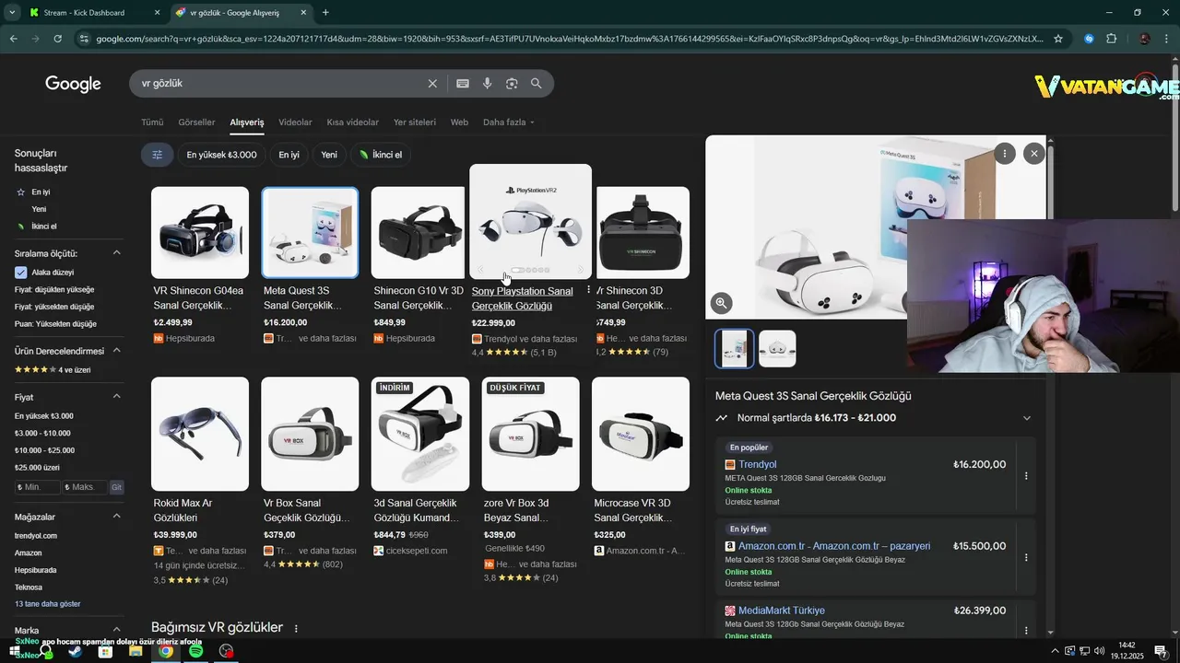Click the Git price range button
The width and height of the screenshot is (1180, 663).
pos(116,487)
